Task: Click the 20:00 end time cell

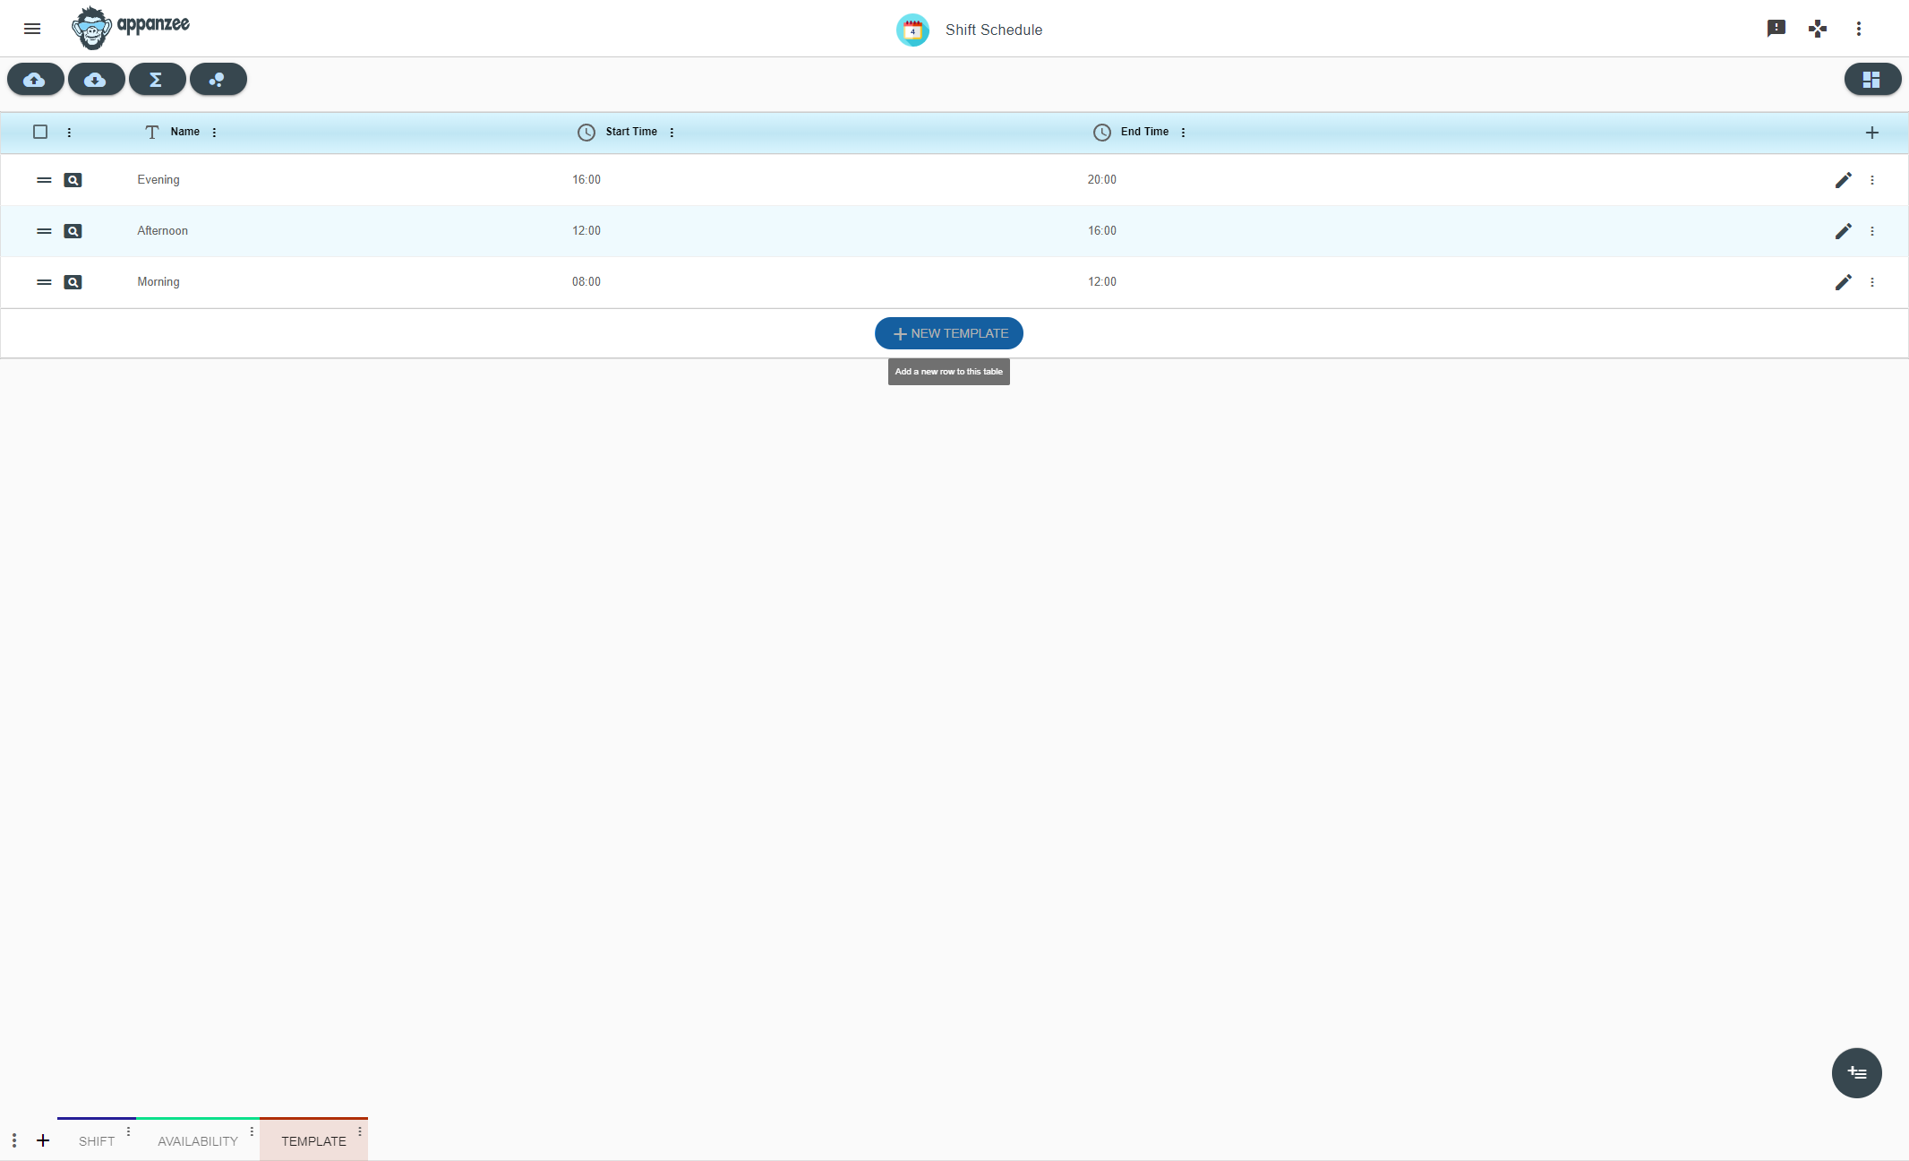Action: tap(1101, 180)
